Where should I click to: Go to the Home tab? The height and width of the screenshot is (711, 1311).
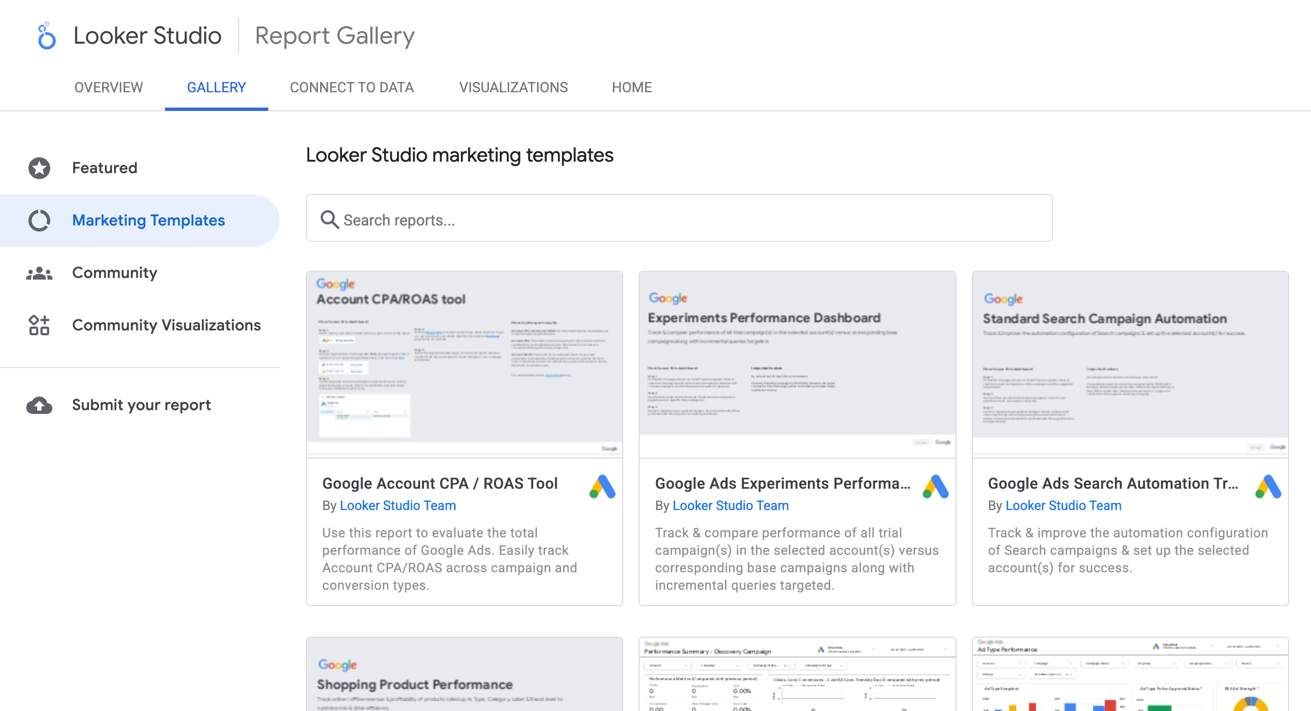631,87
